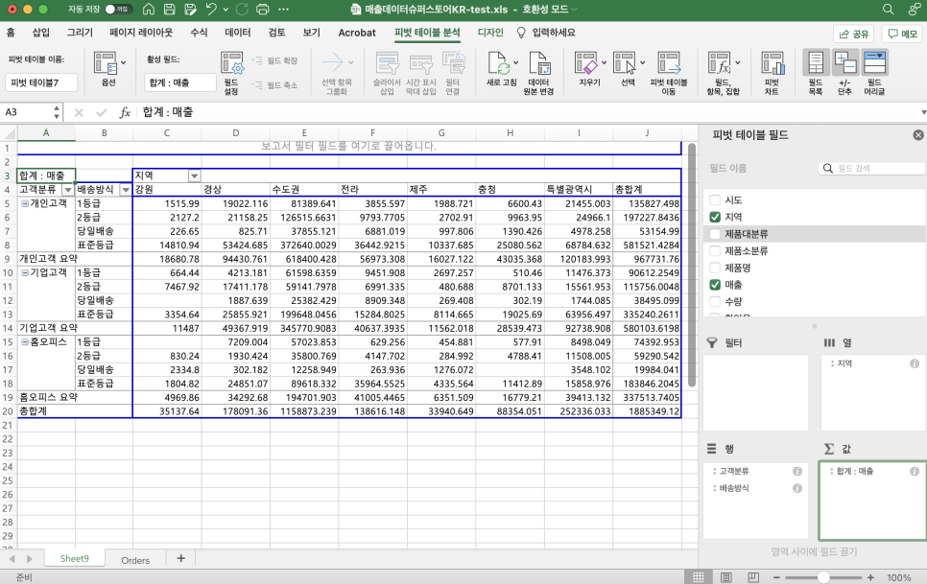This screenshot has height=584, width=927.
Task: Click the field search (필드 검색) box
Action: (x=871, y=168)
